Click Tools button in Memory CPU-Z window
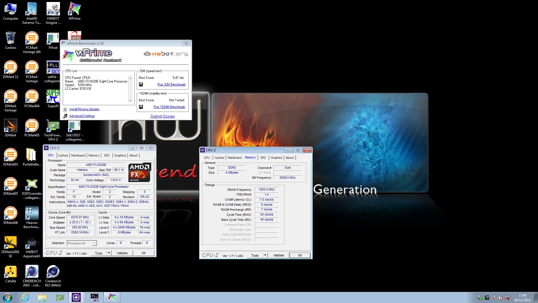Viewport: 538px width, 303px height. 255,255
